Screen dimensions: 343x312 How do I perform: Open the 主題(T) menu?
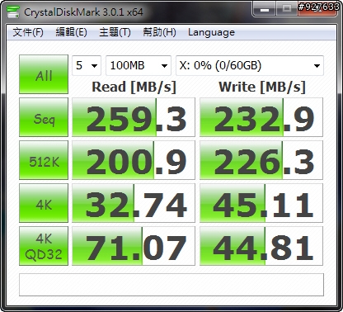pos(115,32)
